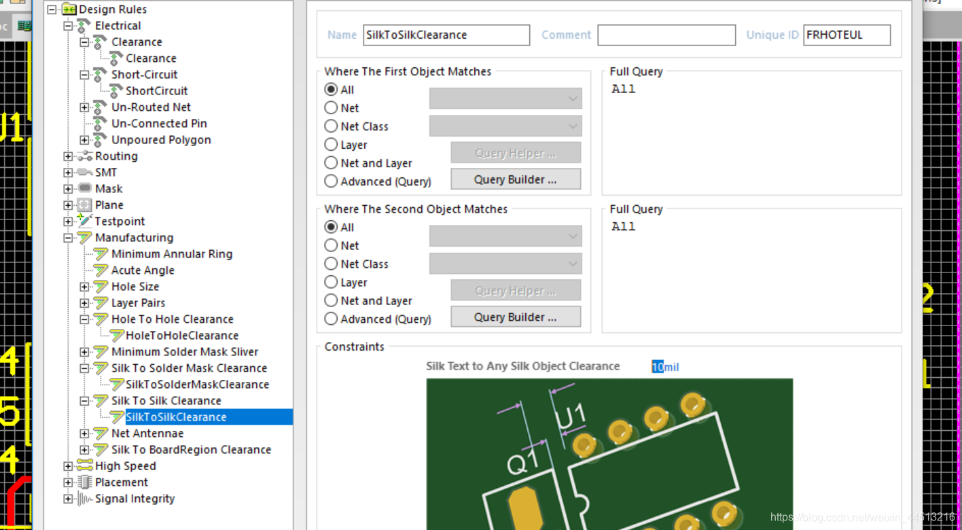
Task: Click the Mask category icon
Action: pyautogui.click(x=84, y=189)
